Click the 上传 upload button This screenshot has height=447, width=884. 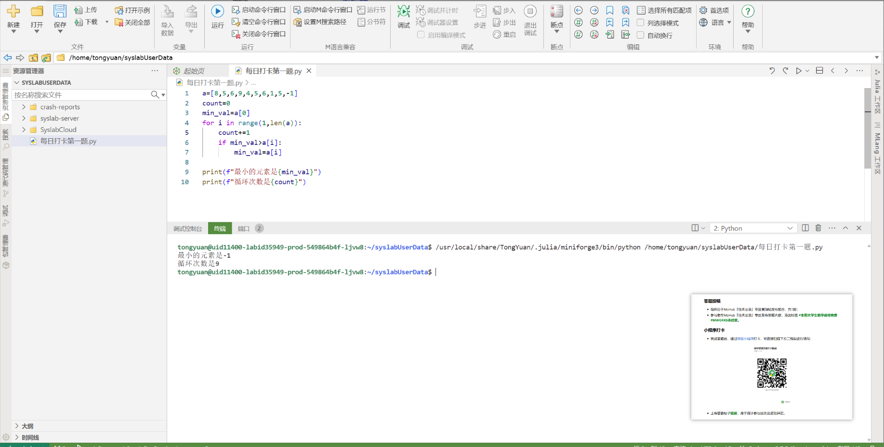(x=86, y=10)
